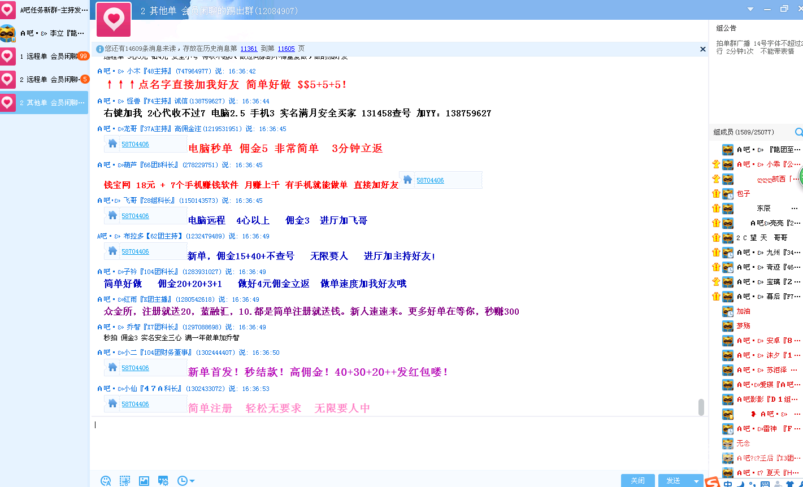Click the send image icon
Image resolution: width=803 pixels, height=487 pixels.
(x=144, y=480)
